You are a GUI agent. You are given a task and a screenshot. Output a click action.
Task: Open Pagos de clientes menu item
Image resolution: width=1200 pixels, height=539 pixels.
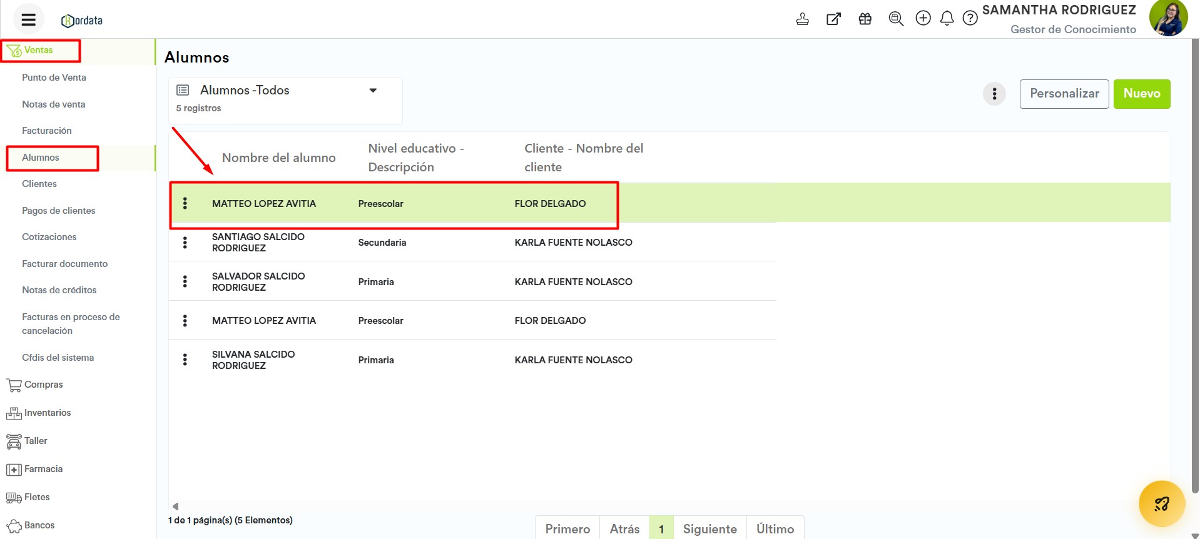point(59,211)
